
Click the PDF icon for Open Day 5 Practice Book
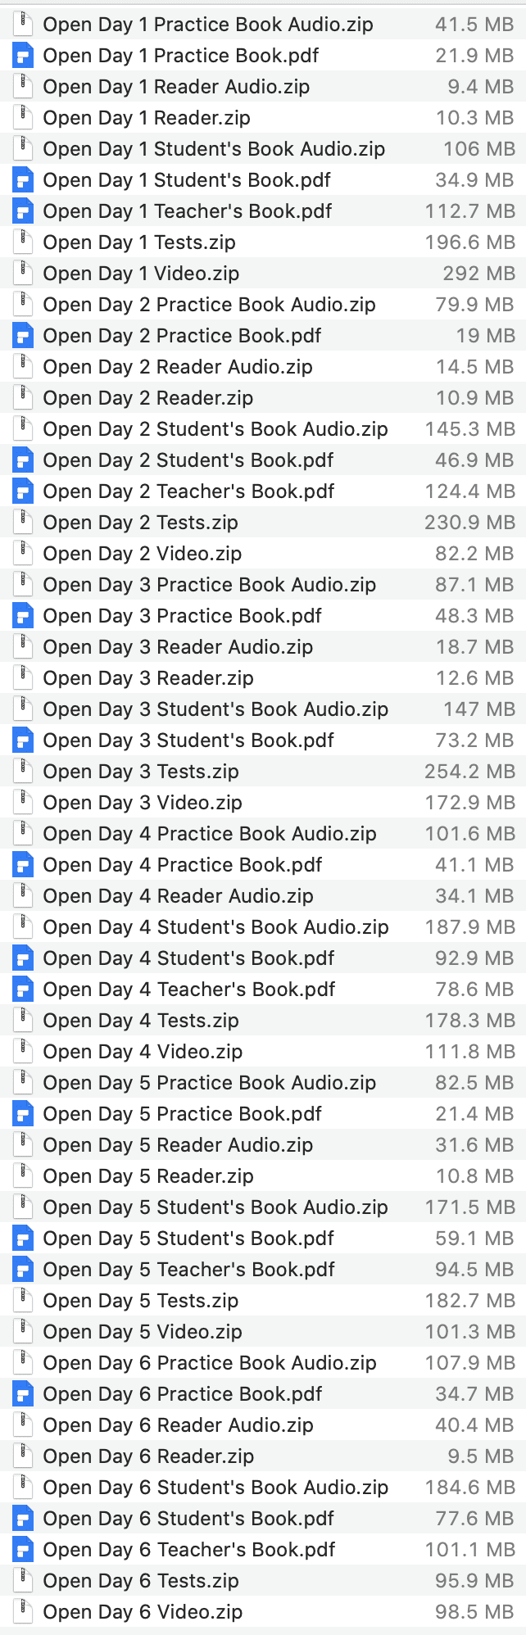(22, 1113)
